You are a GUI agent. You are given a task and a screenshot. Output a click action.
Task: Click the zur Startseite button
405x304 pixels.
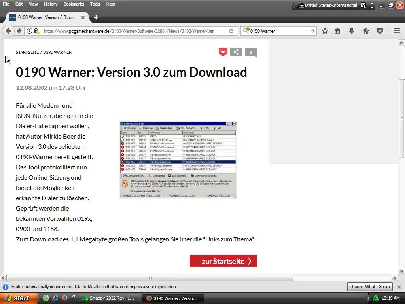[x=223, y=261]
